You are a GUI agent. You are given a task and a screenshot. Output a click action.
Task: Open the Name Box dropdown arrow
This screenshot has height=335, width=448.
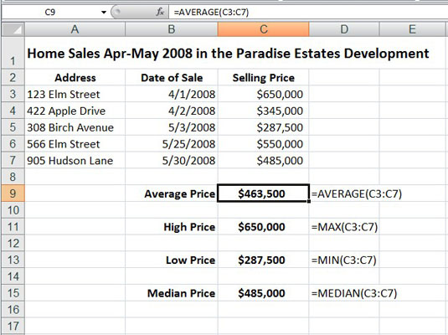104,12
